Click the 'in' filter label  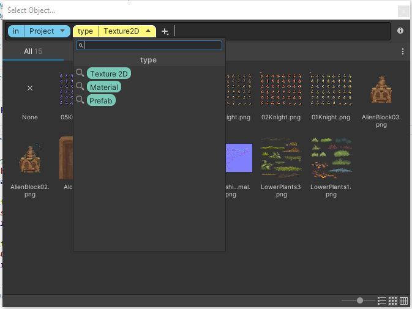tap(16, 31)
